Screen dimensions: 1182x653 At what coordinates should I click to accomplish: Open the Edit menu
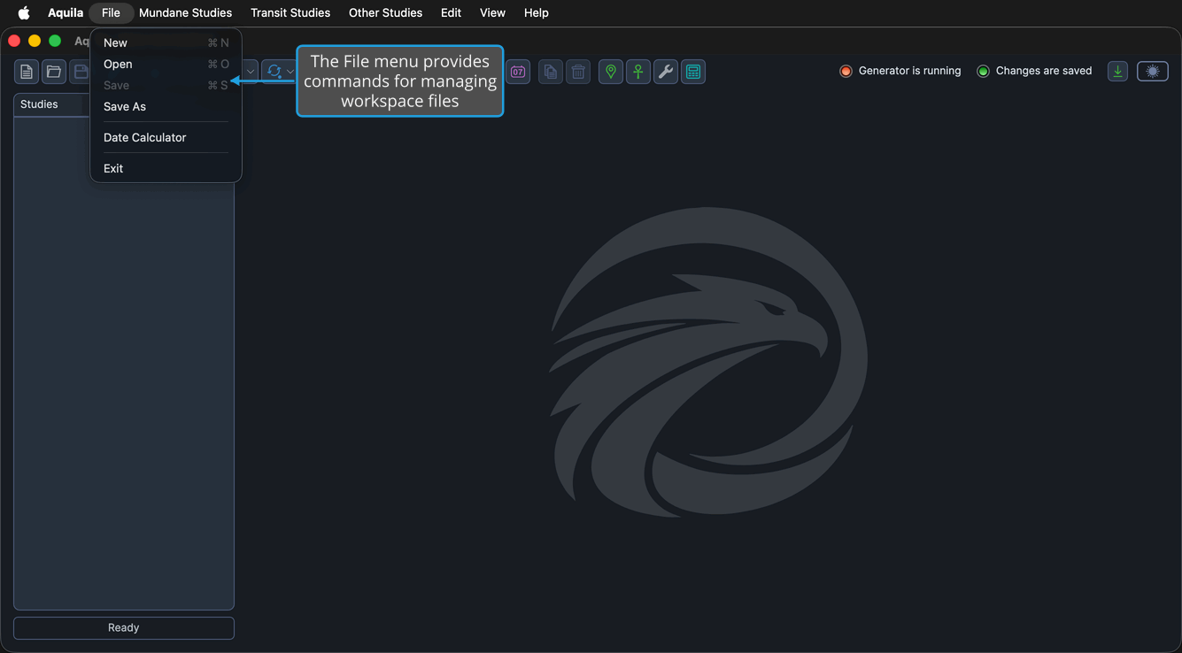(x=451, y=12)
